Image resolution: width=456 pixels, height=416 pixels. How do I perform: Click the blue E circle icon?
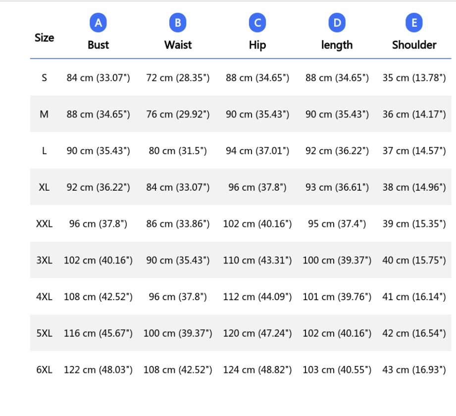tap(414, 23)
